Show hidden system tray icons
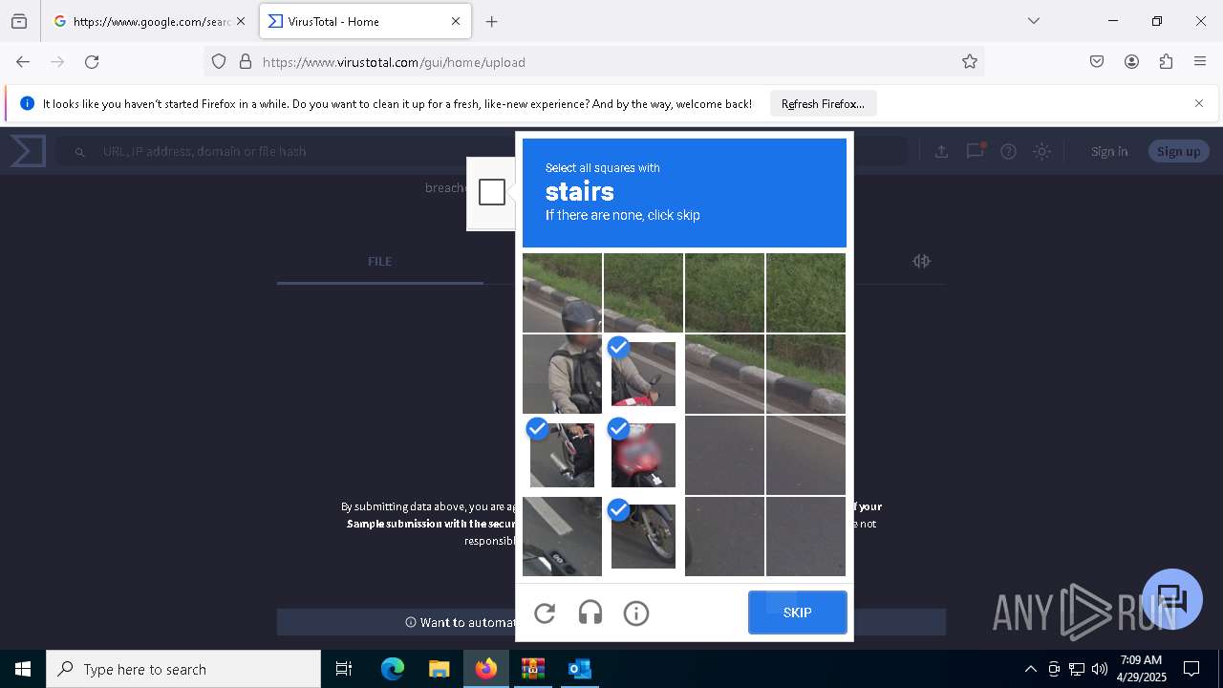 coord(1030,669)
